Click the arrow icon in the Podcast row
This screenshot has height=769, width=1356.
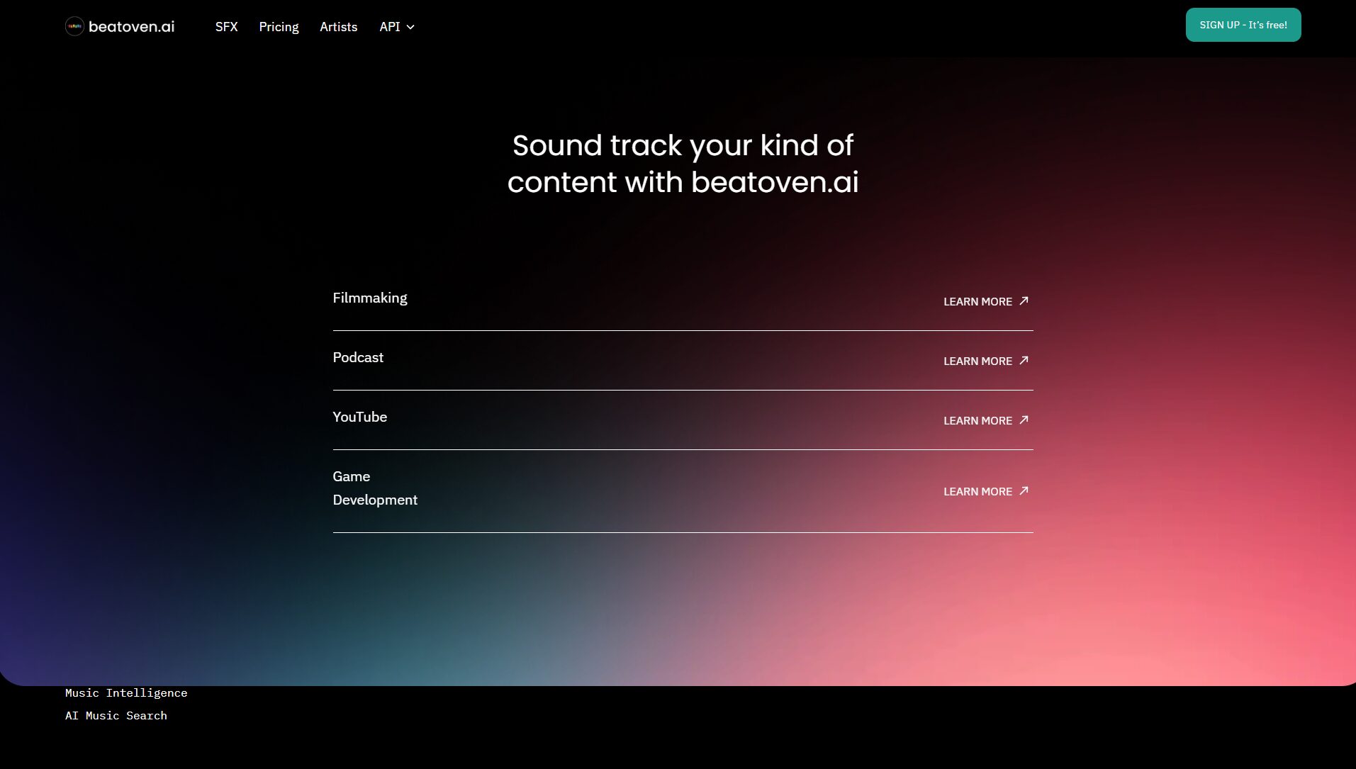[x=1024, y=361]
